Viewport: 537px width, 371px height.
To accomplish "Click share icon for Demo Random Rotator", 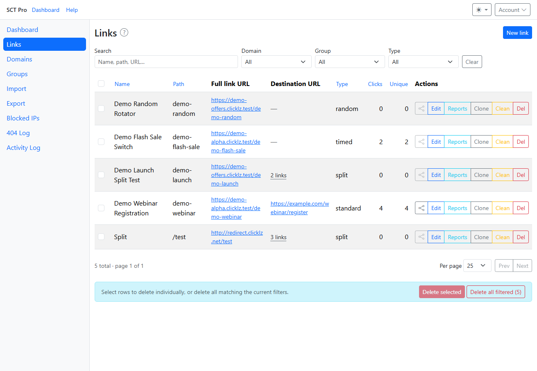I will click(421, 109).
